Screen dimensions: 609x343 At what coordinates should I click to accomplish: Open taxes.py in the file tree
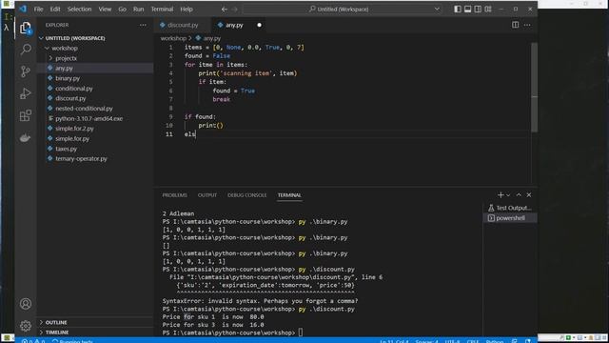pyautogui.click(x=95, y=149)
